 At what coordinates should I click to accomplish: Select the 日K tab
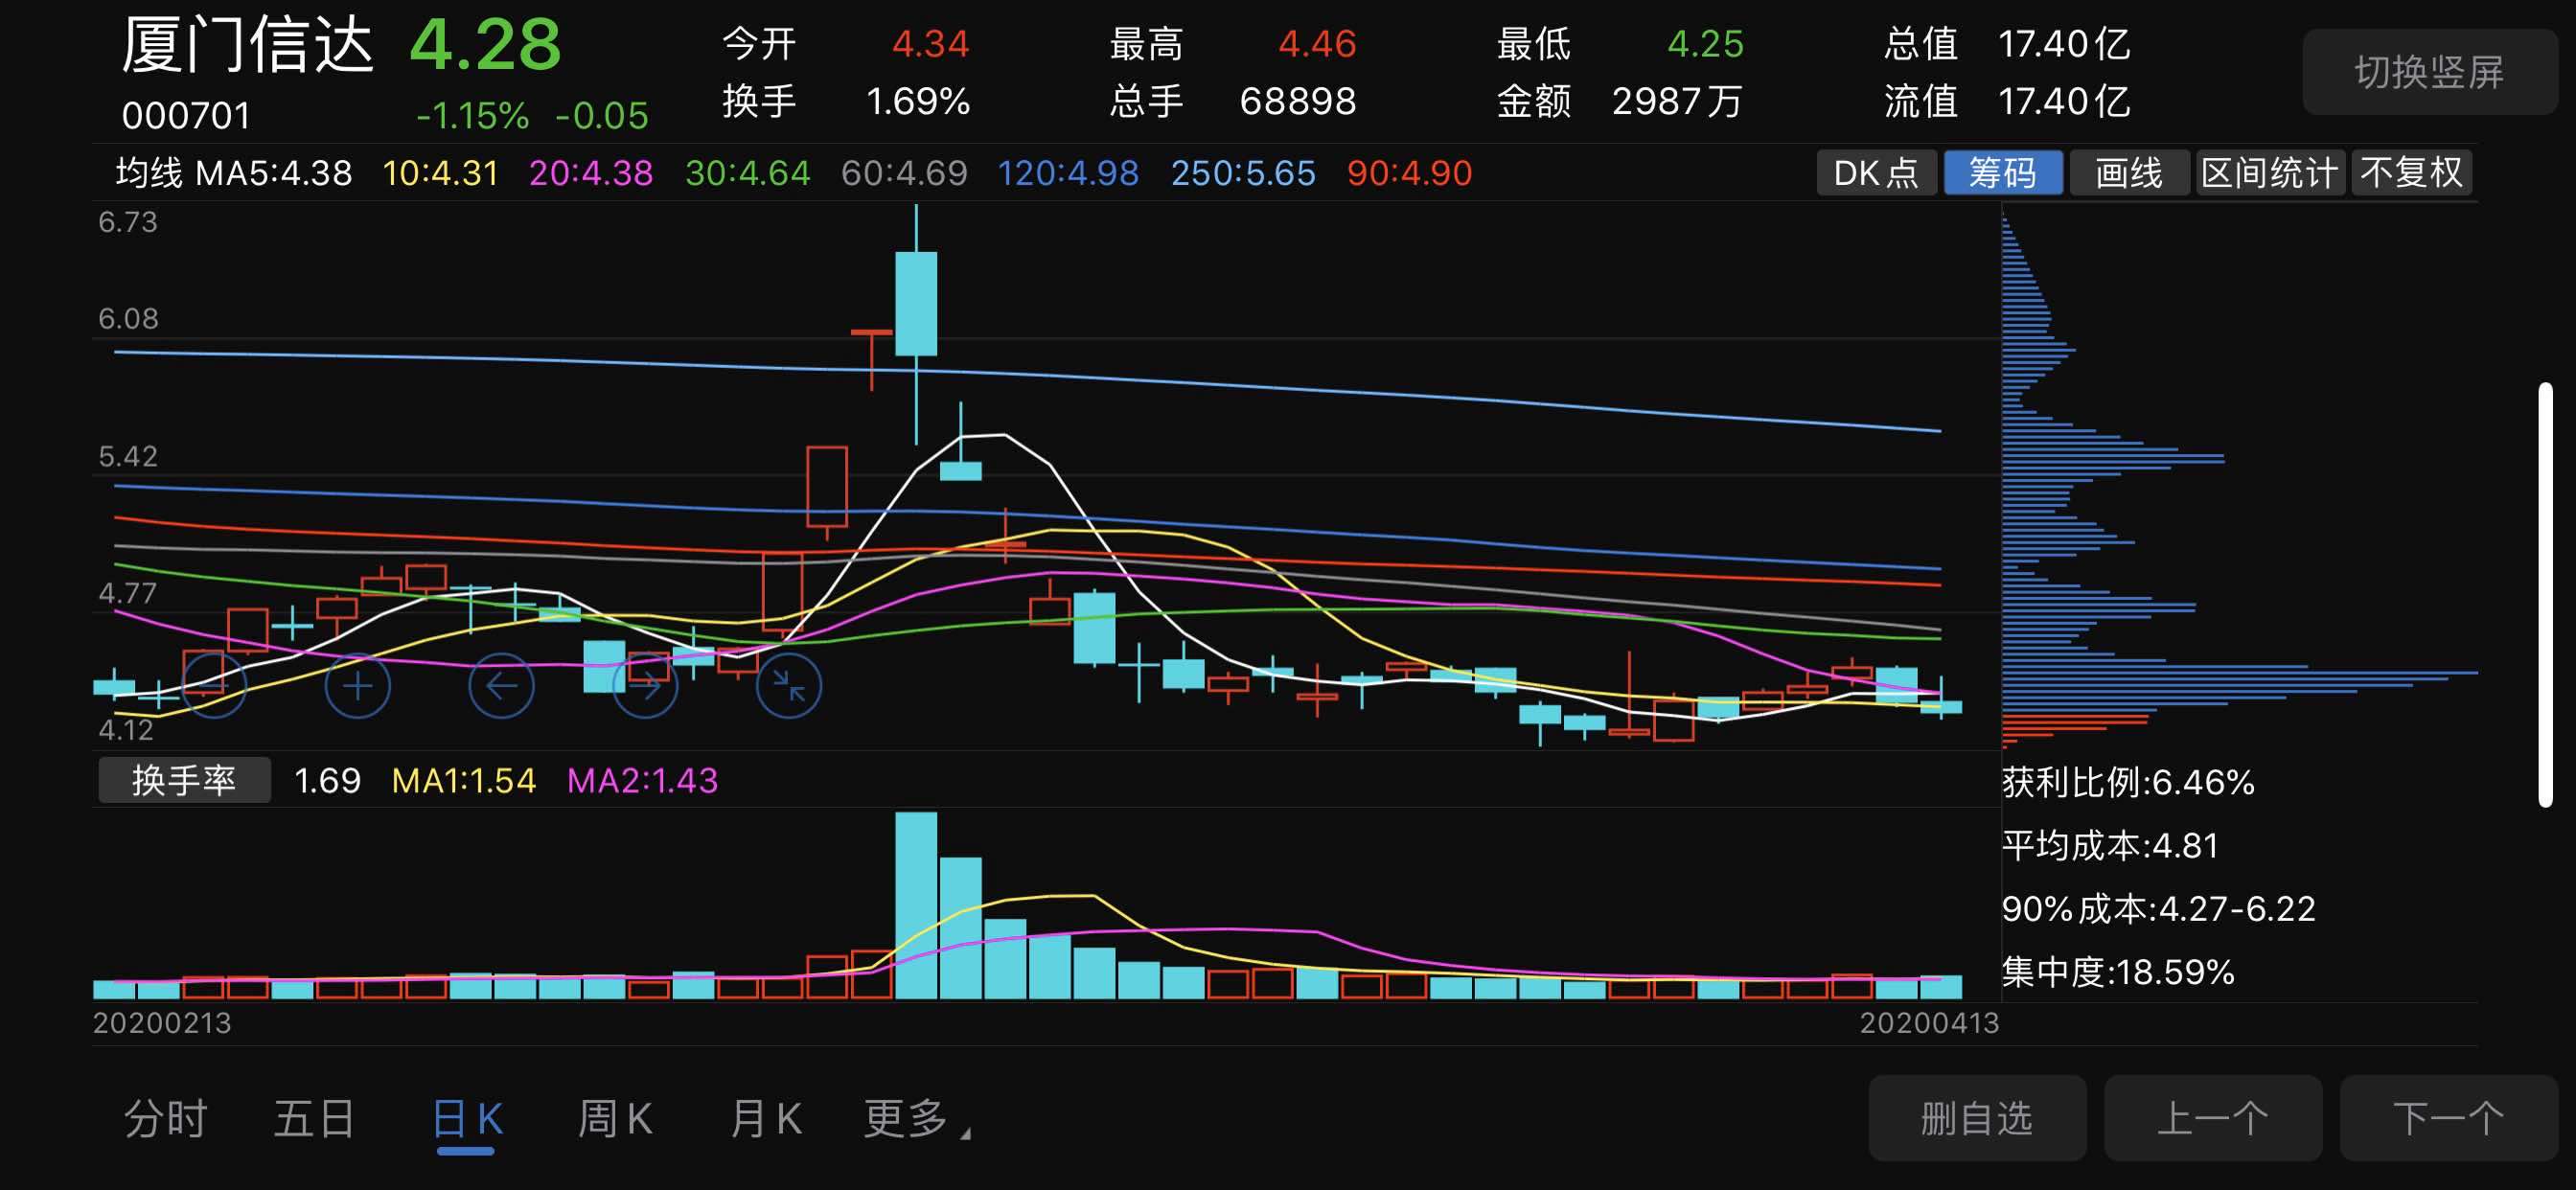tap(466, 1118)
